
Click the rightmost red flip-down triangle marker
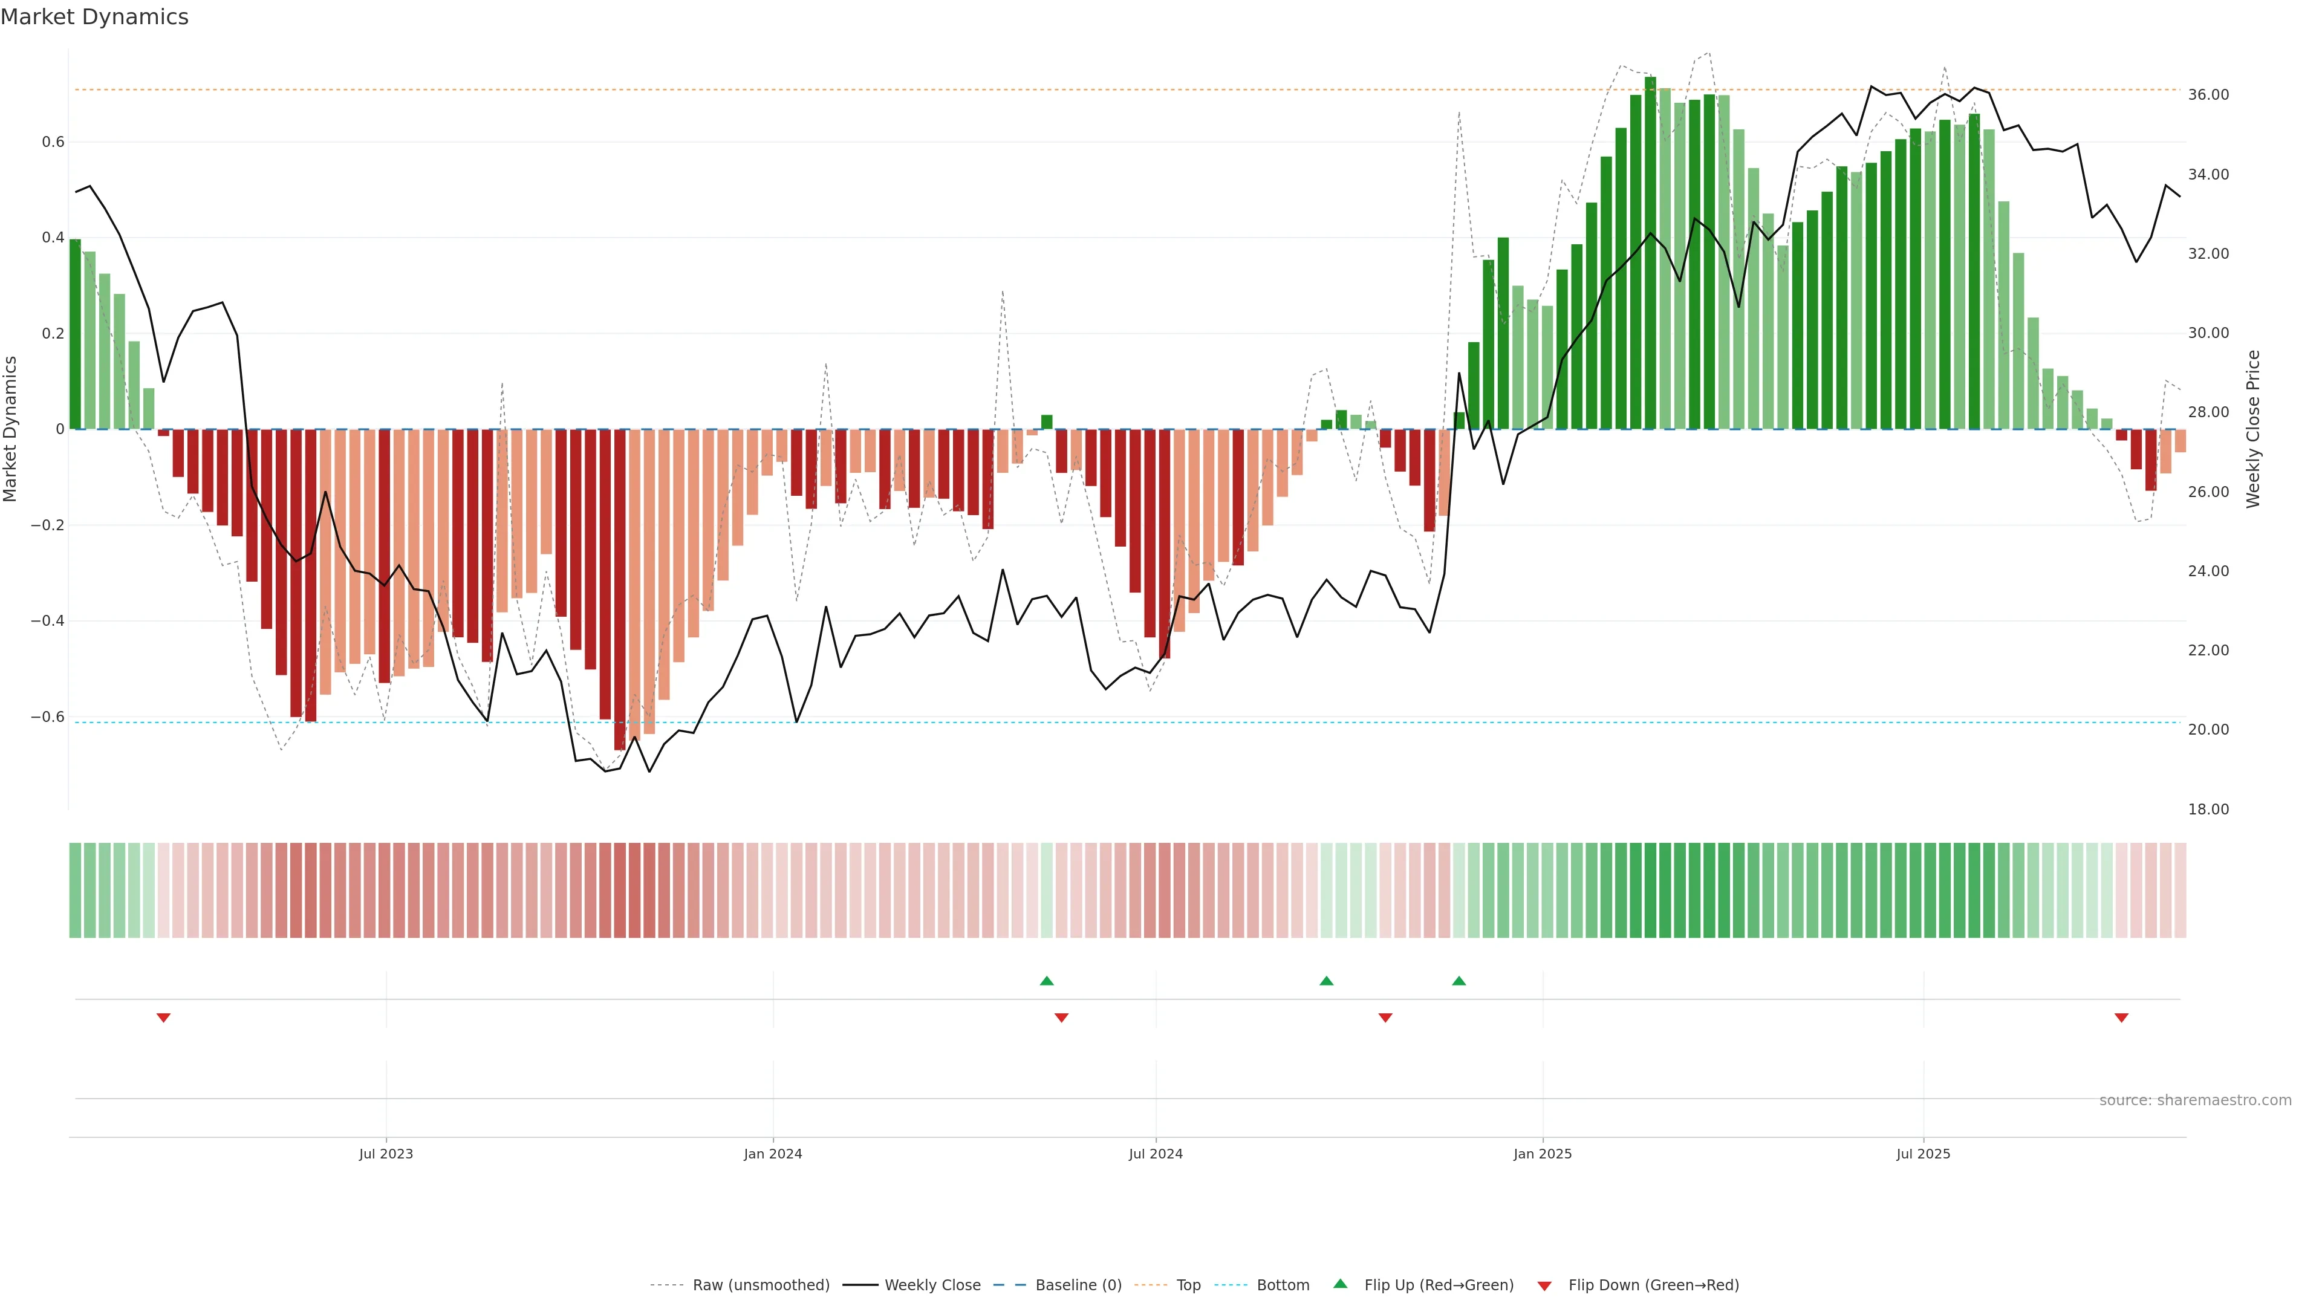point(2121,1018)
